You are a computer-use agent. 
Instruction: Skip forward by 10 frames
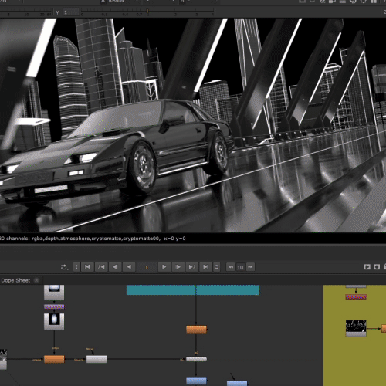click(x=250, y=267)
